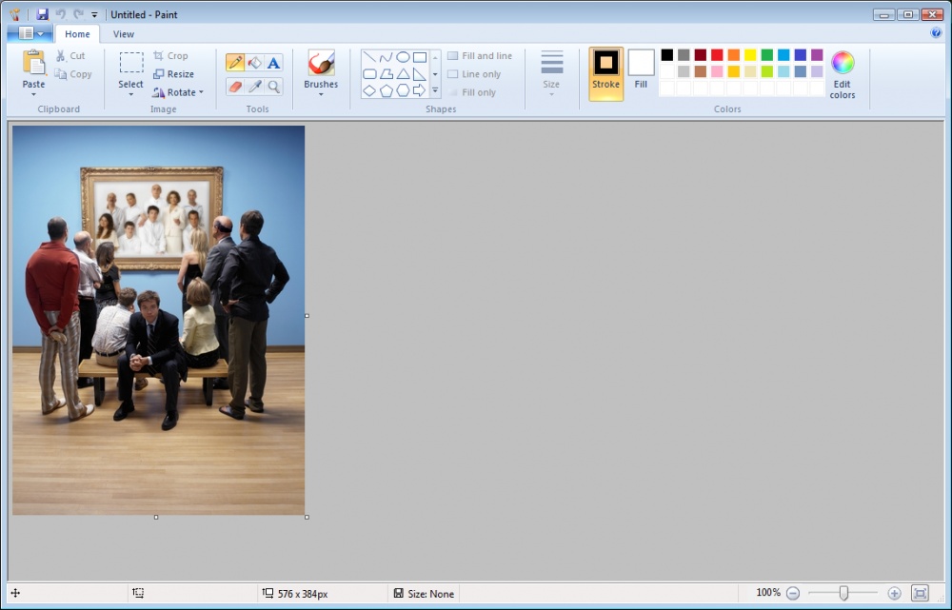Click the zoom out minus button
This screenshot has width=952, height=610.
pyautogui.click(x=792, y=593)
